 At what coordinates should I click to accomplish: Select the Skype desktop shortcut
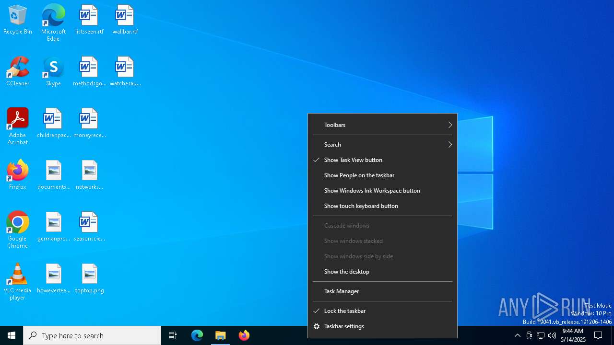tap(53, 72)
